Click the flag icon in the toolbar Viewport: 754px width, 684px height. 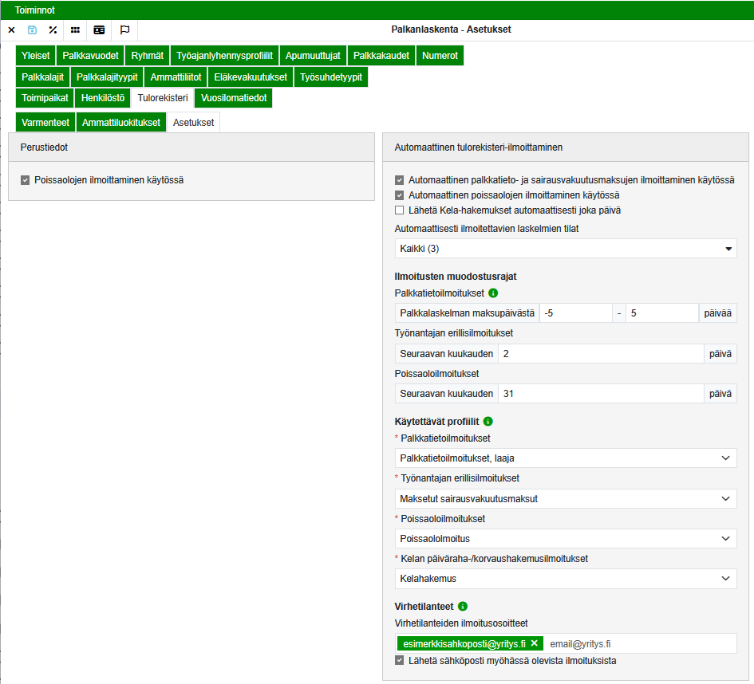pos(124,30)
